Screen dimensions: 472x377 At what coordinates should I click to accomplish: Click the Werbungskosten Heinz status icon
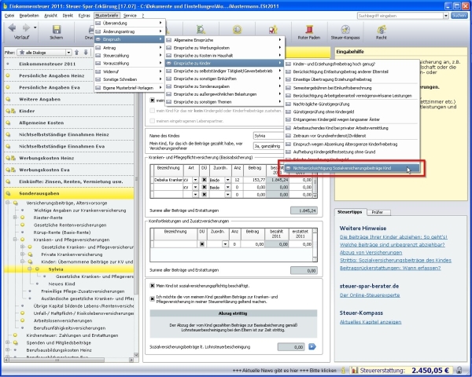(x=10, y=158)
